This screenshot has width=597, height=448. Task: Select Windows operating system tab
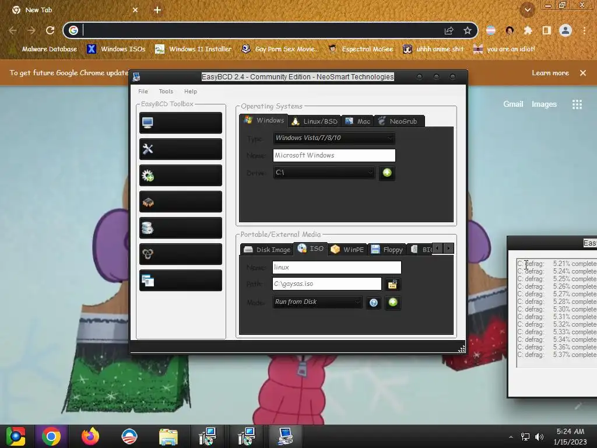click(264, 120)
